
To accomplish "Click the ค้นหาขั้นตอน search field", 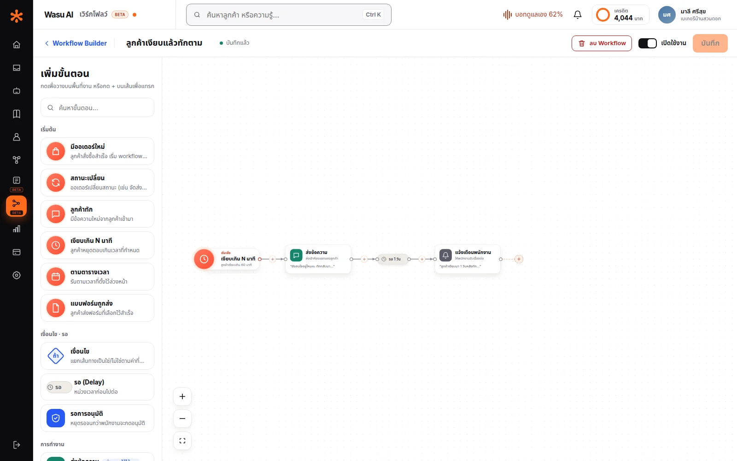I will pyautogui.click(x=97, y=107).
